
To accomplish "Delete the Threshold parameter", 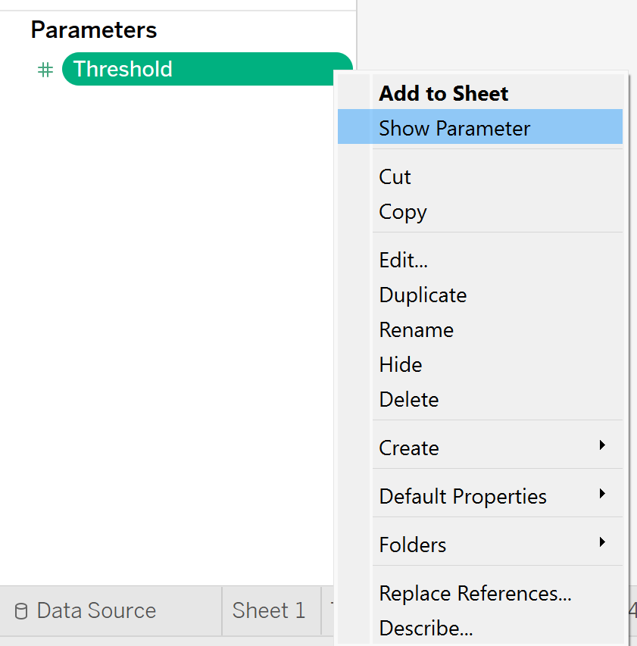I will pos(408,400).
